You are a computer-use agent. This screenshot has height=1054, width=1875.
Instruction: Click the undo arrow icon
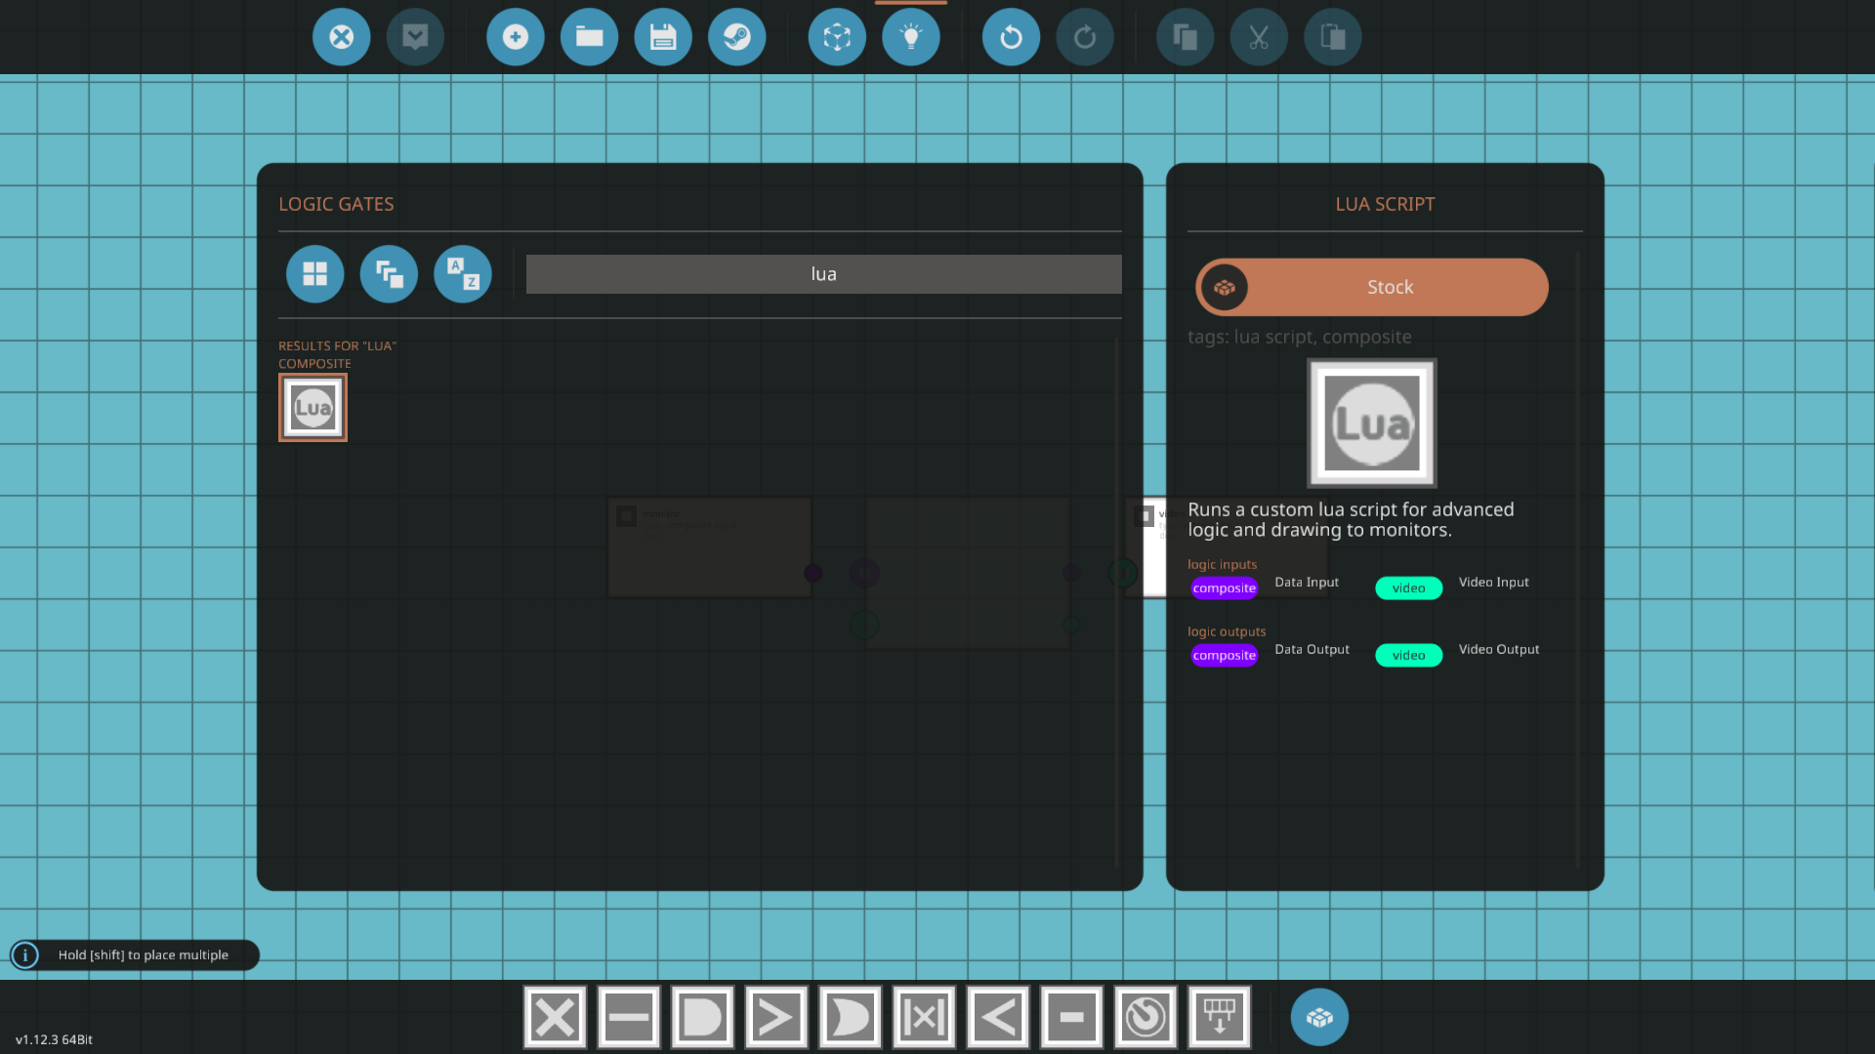click(x=1011, y=37)
